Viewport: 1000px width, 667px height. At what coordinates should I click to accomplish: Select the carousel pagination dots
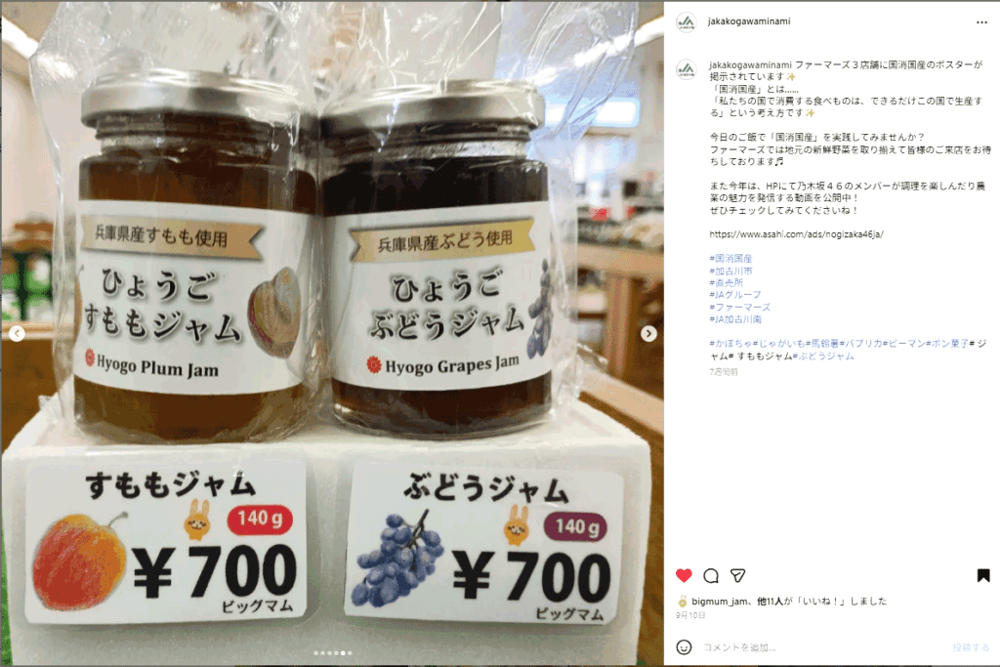tap(332, 653)
